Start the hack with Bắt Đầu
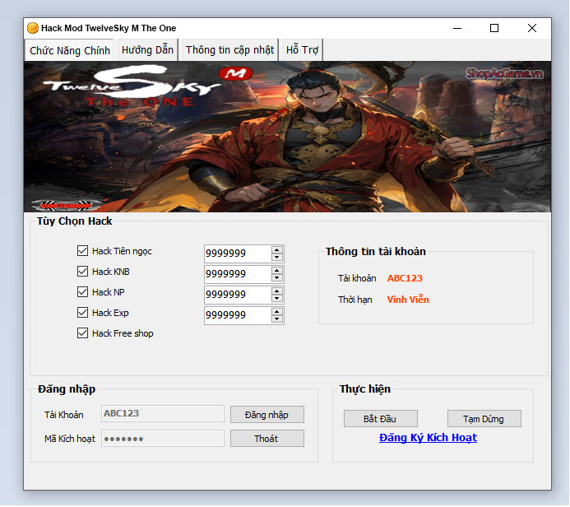The height and width of the screenshot is (507, 570). coord(381,419)
